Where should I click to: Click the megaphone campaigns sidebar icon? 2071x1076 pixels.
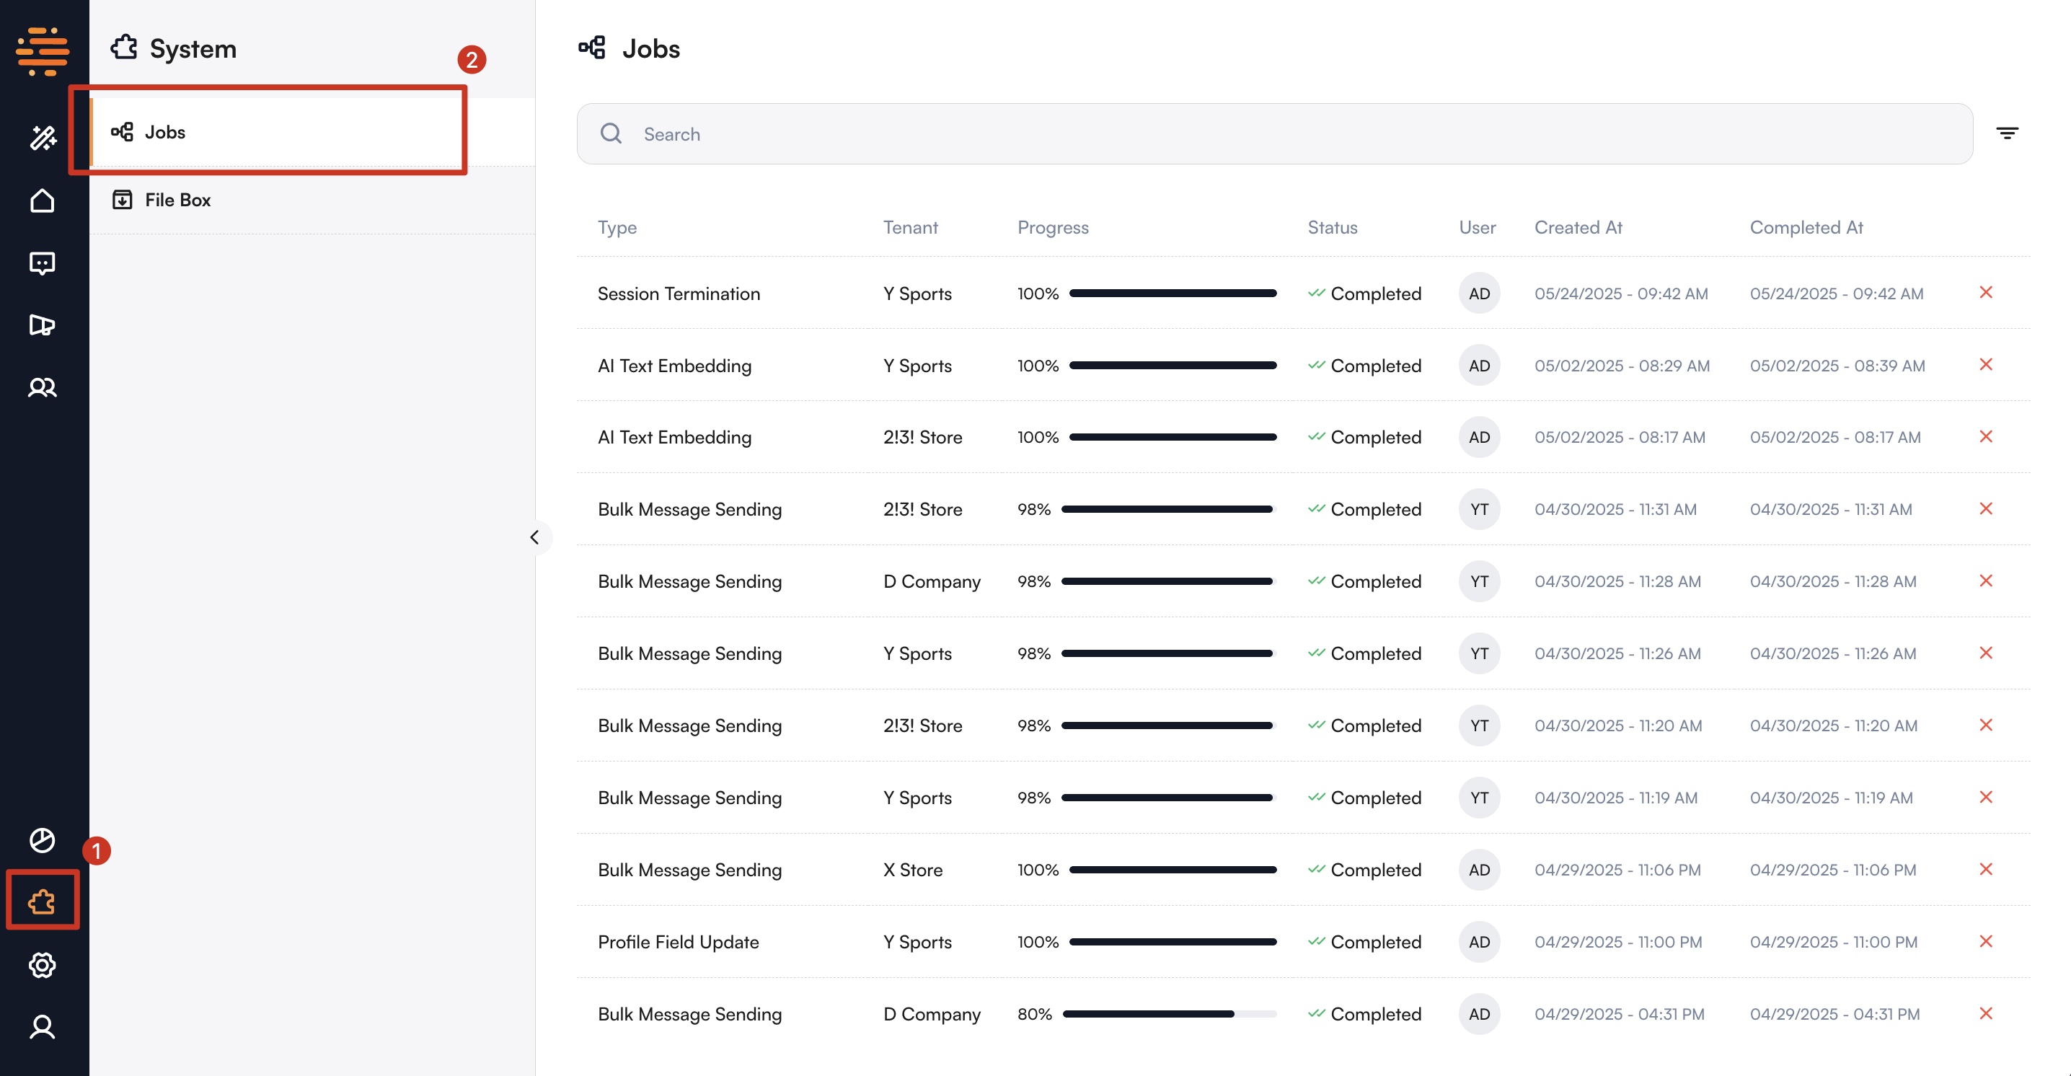[43, 325]
